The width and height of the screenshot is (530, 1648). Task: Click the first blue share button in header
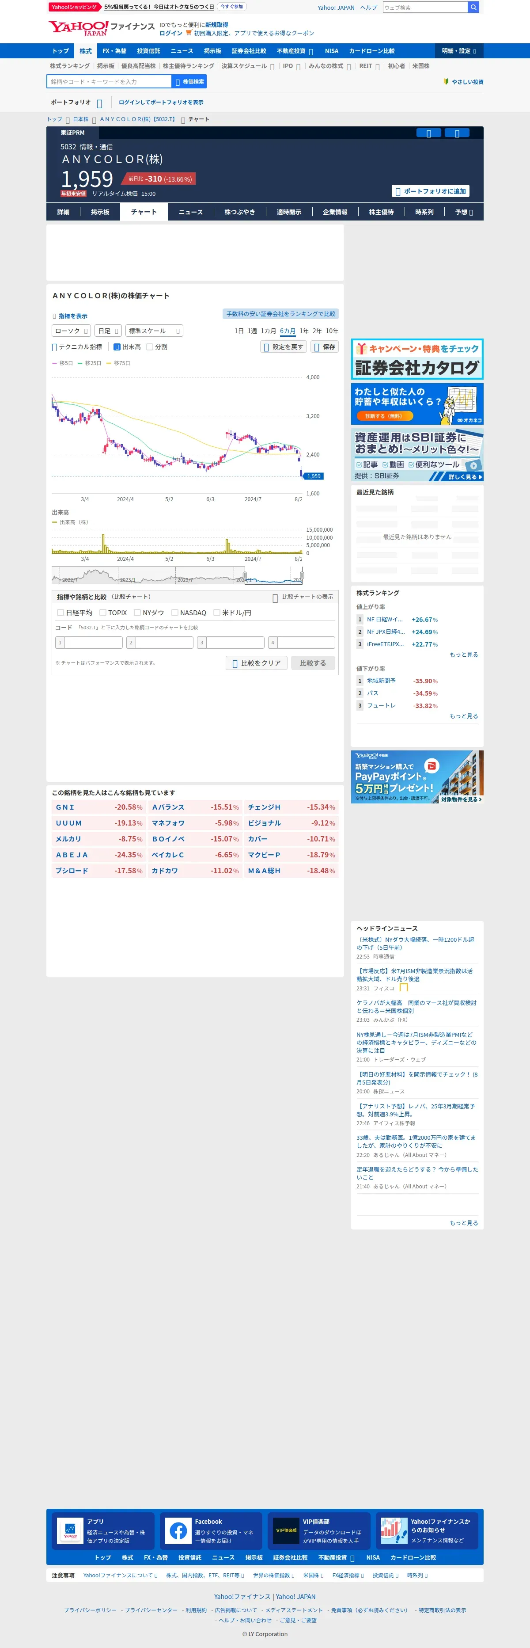click(x=428, y=133)
